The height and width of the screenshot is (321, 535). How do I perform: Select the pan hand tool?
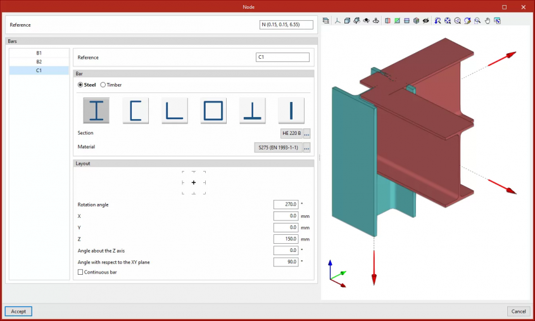tap(488, 21)
